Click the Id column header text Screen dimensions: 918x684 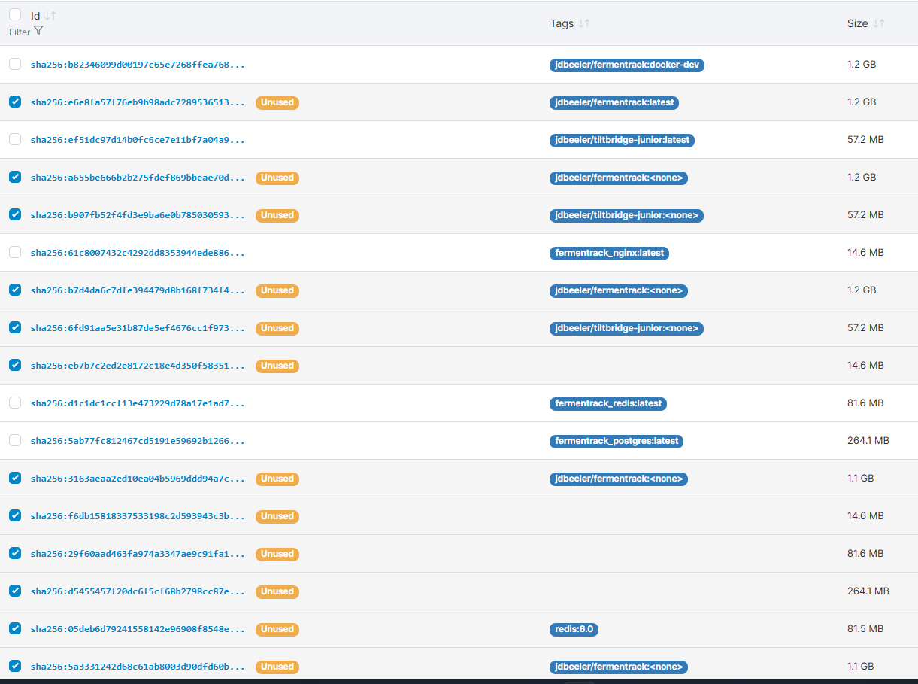click(35, 16)
